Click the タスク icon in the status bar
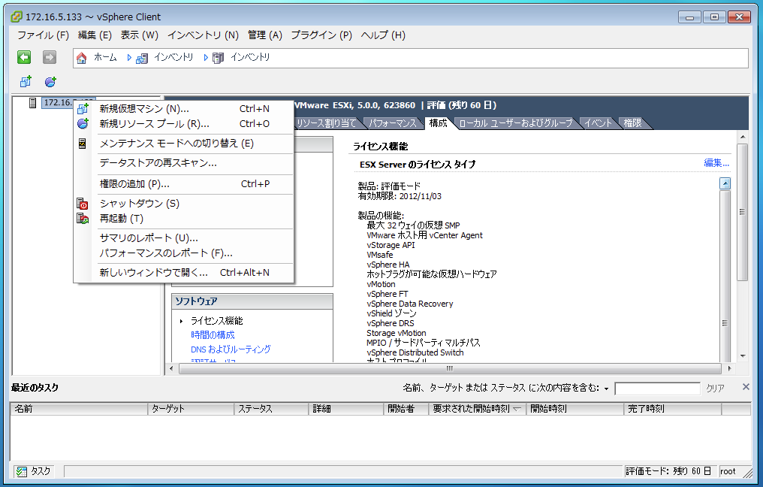 tap(21, 471)
